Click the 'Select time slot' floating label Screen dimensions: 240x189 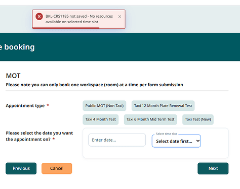point(166,134)
